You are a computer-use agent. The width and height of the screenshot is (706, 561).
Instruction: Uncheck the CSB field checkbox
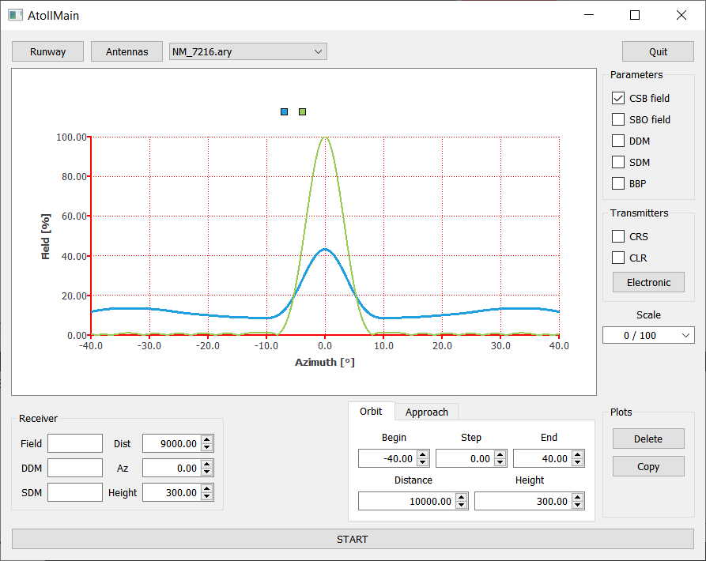coord(618,99)
